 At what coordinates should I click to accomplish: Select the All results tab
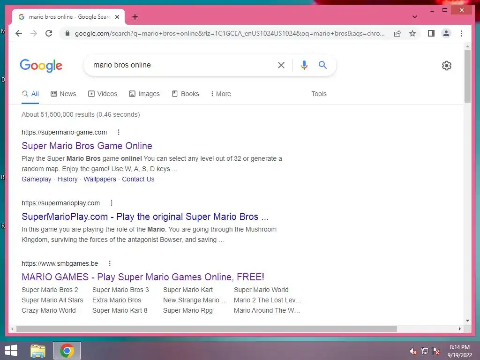coord(30,94)
